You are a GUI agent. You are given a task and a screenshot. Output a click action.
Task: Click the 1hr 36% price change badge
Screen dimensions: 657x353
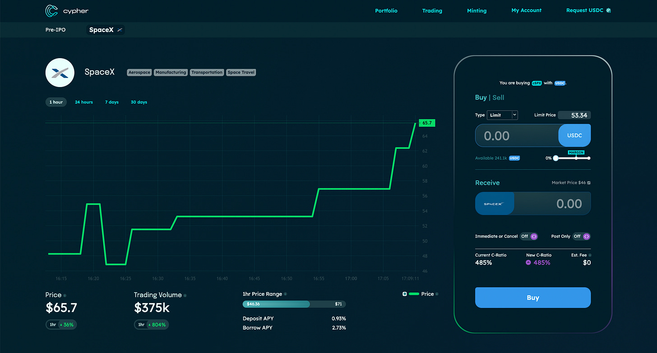tap(60, 325)
